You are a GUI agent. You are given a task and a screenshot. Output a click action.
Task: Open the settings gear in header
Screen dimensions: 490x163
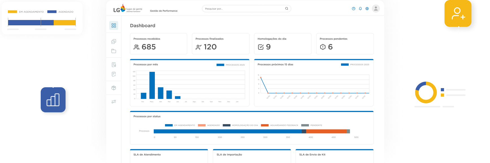(x=367, y=9)
